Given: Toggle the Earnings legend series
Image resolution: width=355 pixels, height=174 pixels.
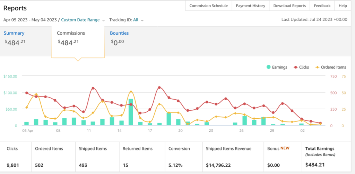Looking at the screenshot, I should tap(277, 67).
